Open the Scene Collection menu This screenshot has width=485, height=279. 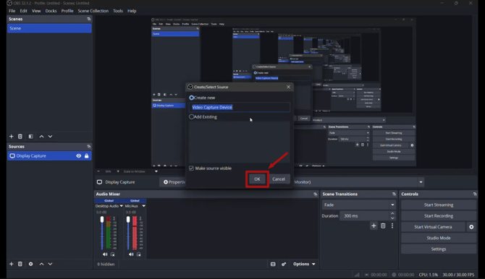tap(93, 11)
